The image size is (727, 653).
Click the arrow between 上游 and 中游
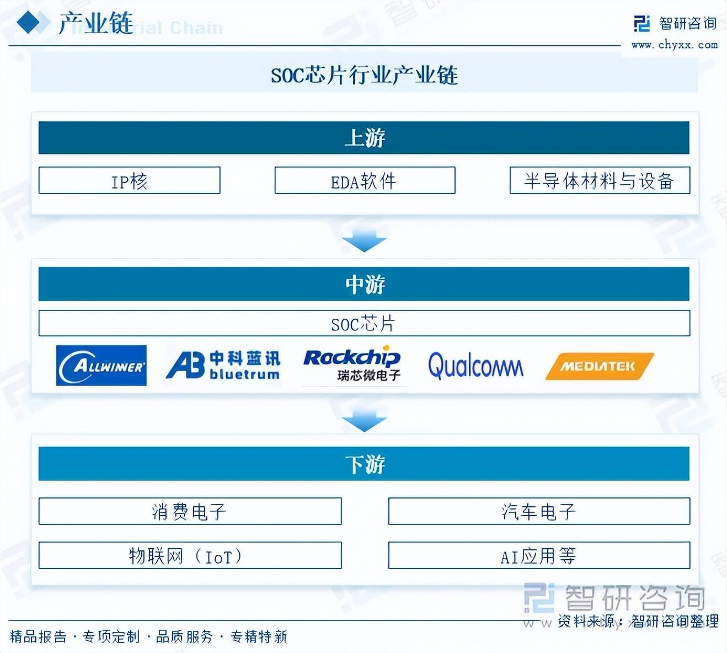pyautogui.click(x=364, y=240)
